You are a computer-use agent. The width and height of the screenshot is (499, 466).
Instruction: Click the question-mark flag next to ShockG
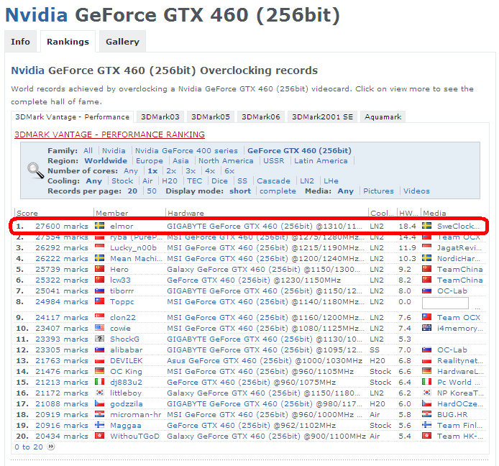click(100, 339)
